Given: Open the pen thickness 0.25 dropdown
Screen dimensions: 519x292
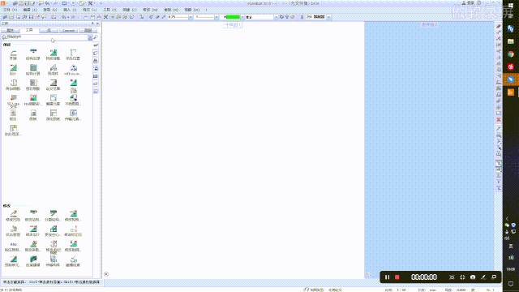Looking at the screenshot, I should click(191, 17).
